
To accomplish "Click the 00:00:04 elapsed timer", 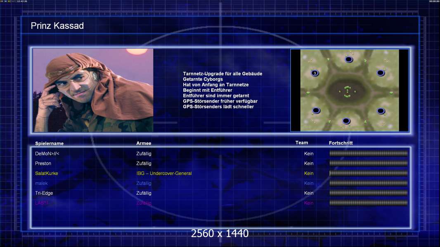I will pos(434,1).
